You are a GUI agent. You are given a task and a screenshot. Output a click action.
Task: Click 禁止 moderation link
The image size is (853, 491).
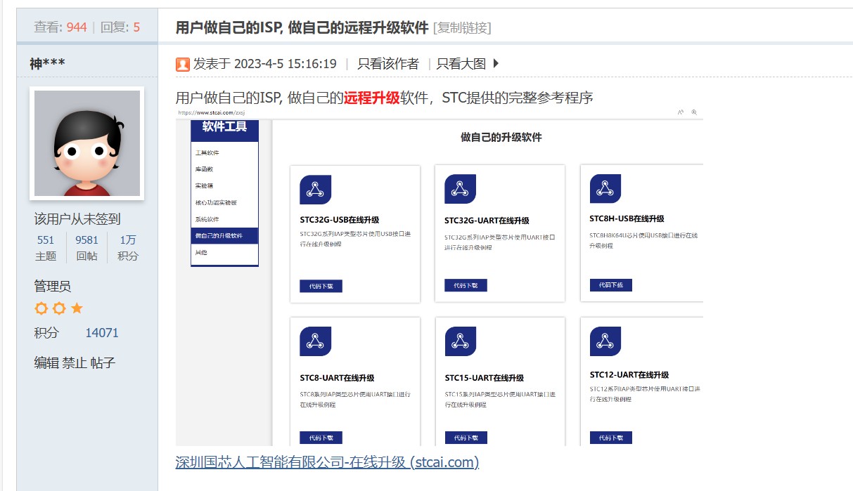coord(75,363)
